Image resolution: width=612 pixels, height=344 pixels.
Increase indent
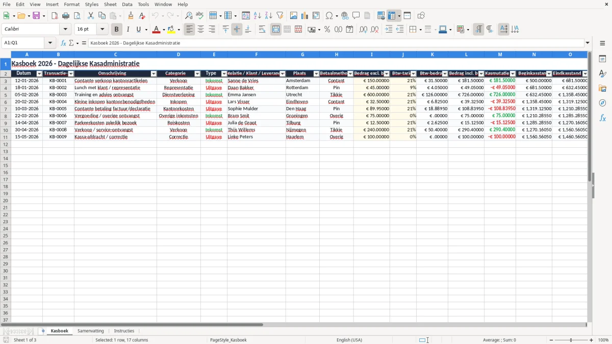point(389,30)
